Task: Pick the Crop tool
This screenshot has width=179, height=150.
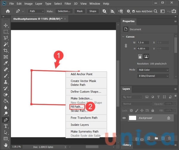Action: (6, 51)
